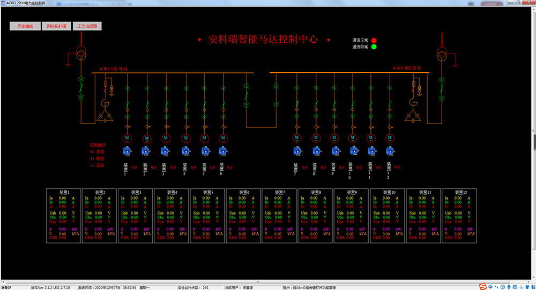Click the blue motor pump icon for 装置12
536x290 pixels.
(390, 151)
